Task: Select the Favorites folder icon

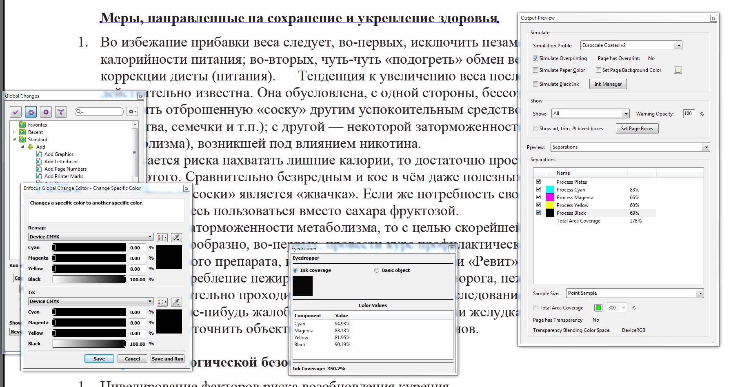Action: 22,125
